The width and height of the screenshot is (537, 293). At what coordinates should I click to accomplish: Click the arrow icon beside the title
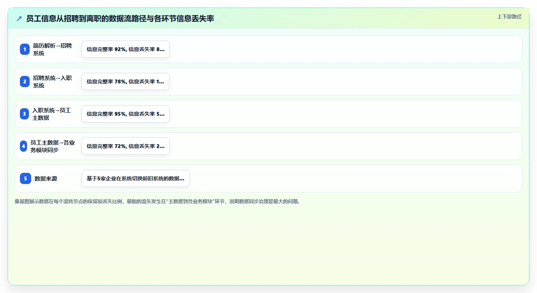pos(19,18)
